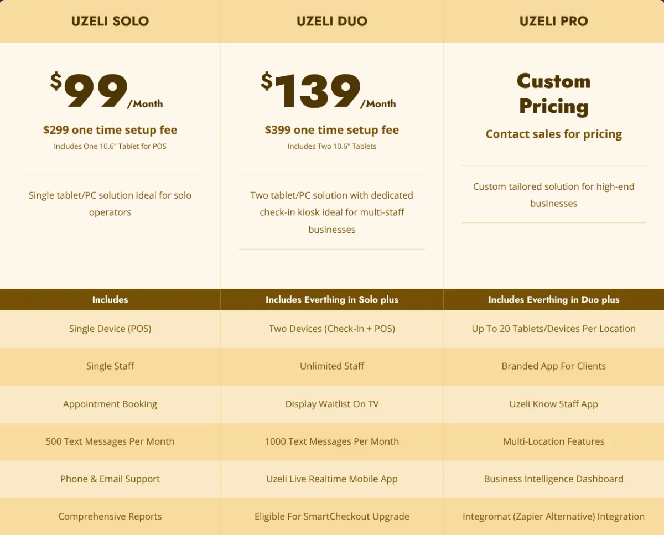Click Business Intelligence Dashboard feature
This screenshot has width=664, height=535.
point(554,479)
